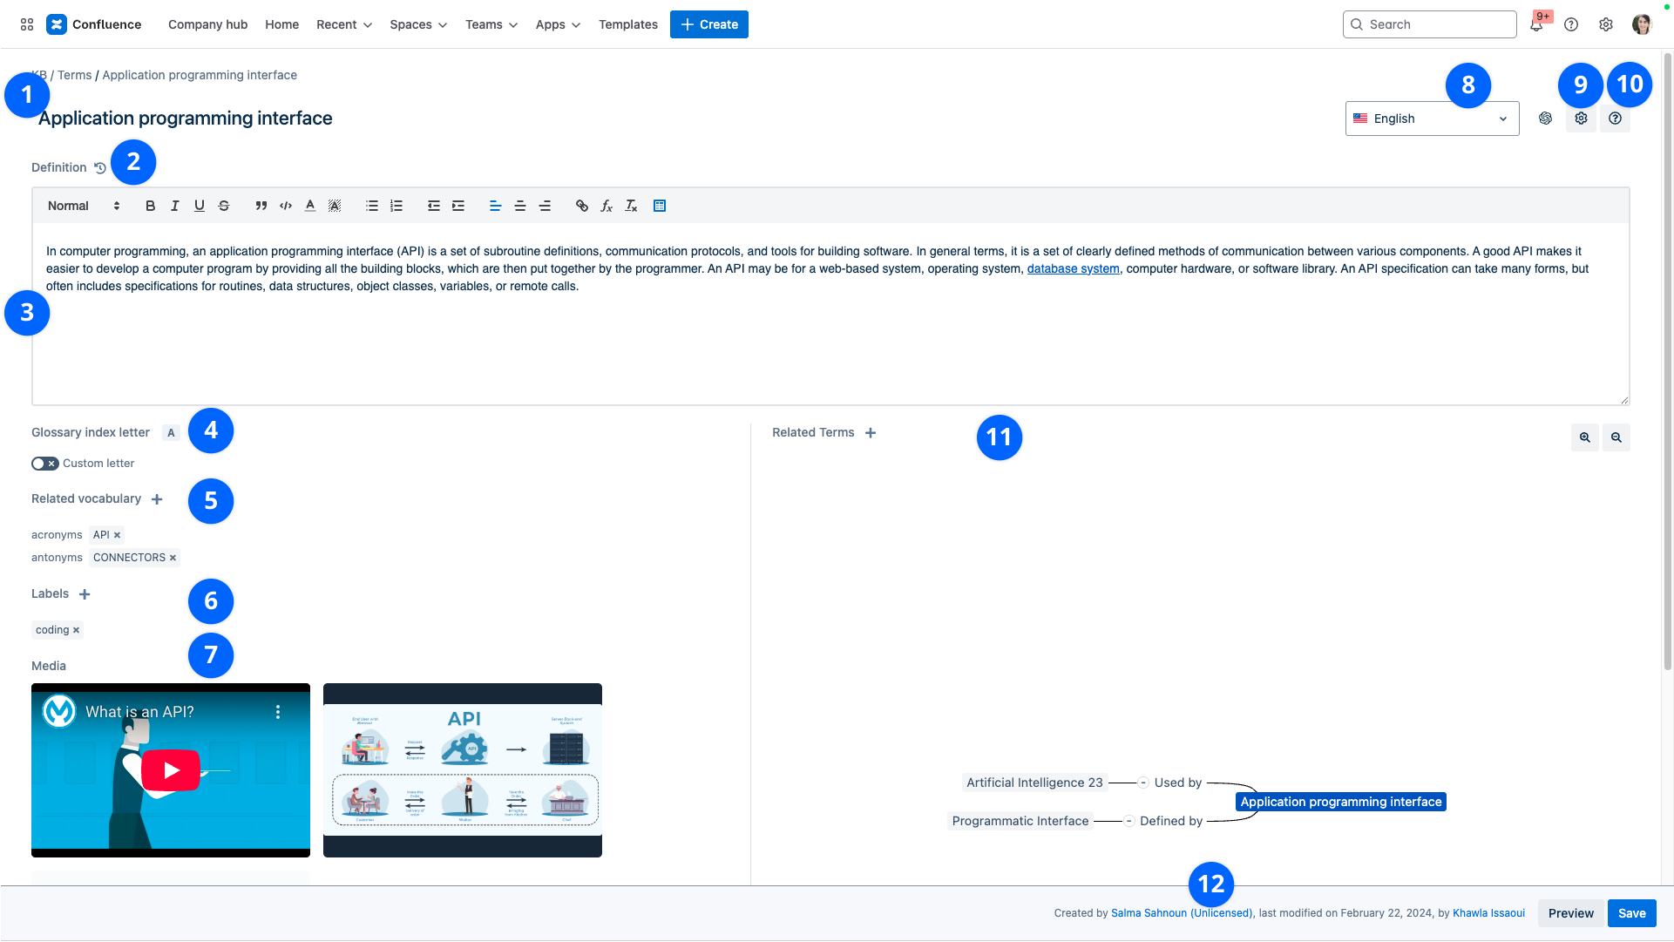Click the Create button
The image size is (1674, 942).
point(708,24)
